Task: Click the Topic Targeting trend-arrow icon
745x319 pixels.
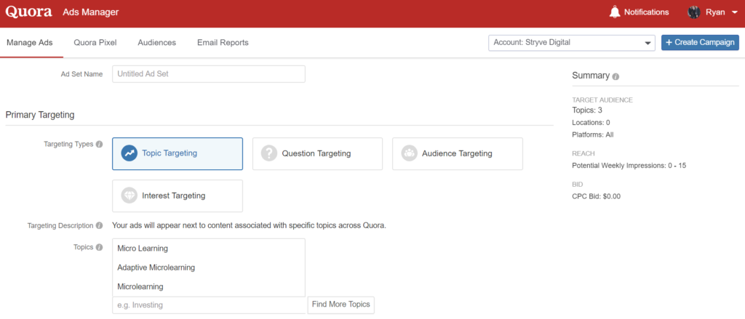Action: tap(130, 153)
